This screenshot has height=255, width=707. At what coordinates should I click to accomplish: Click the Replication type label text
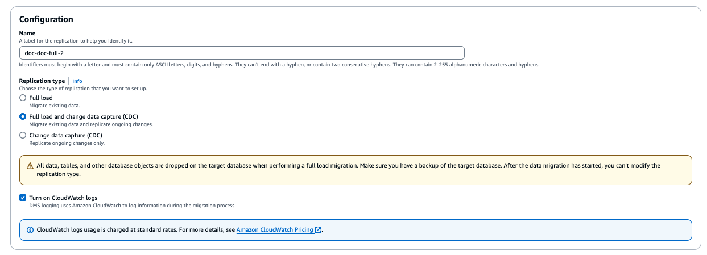tap(42, 81)
